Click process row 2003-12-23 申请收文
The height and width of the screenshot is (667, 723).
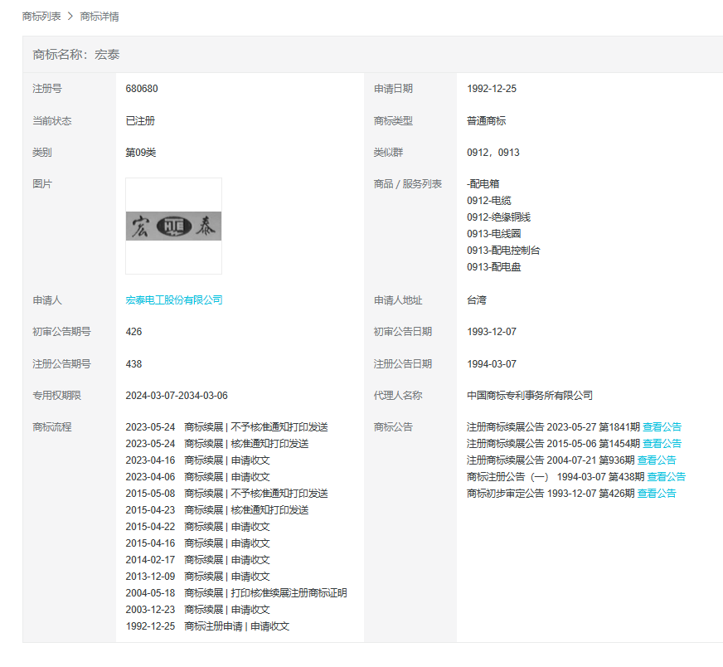click(197, 610)
